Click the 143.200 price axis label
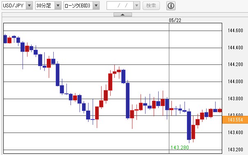This screenshot has height=155, width=248. click(235, 149)
